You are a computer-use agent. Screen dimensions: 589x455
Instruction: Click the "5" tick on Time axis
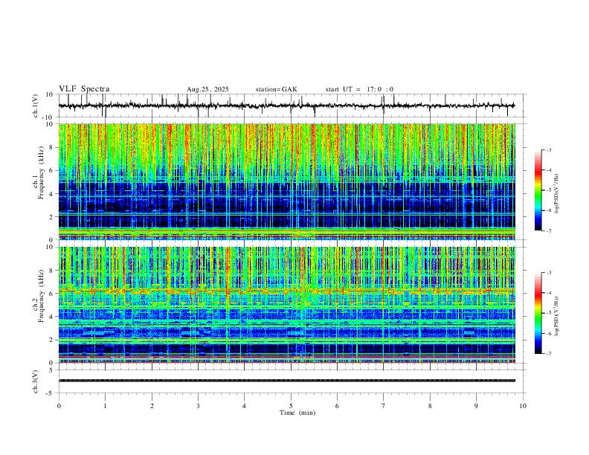(291, 406)
